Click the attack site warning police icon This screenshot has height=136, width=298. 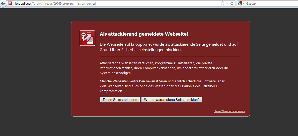pyautogui.click(x=87, y=38)
